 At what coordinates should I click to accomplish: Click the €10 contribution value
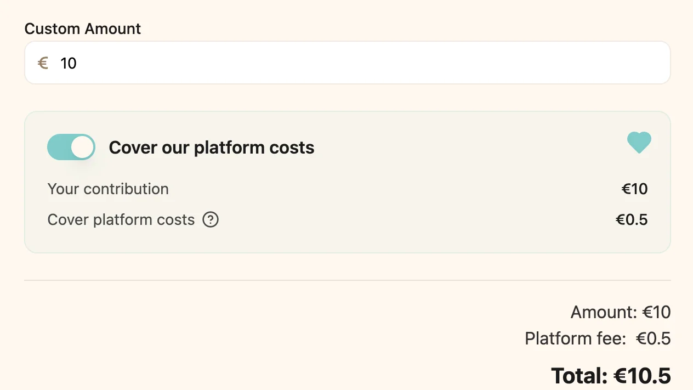634,189
